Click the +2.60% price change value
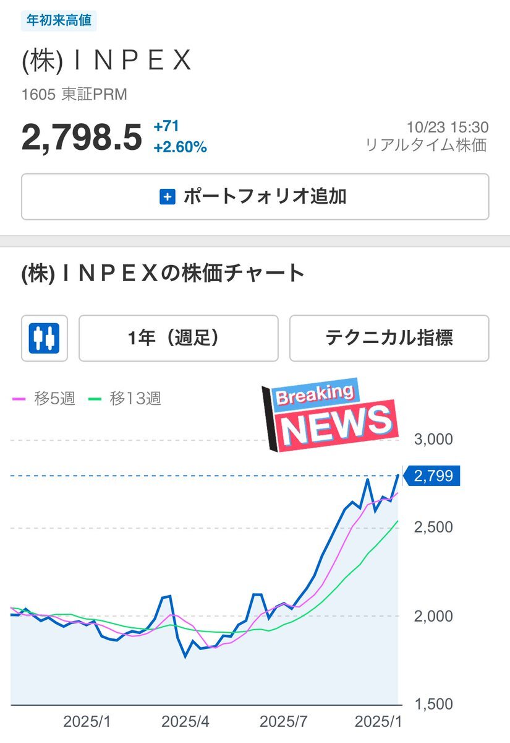This screenshot has height=743, width=510. 180,147
